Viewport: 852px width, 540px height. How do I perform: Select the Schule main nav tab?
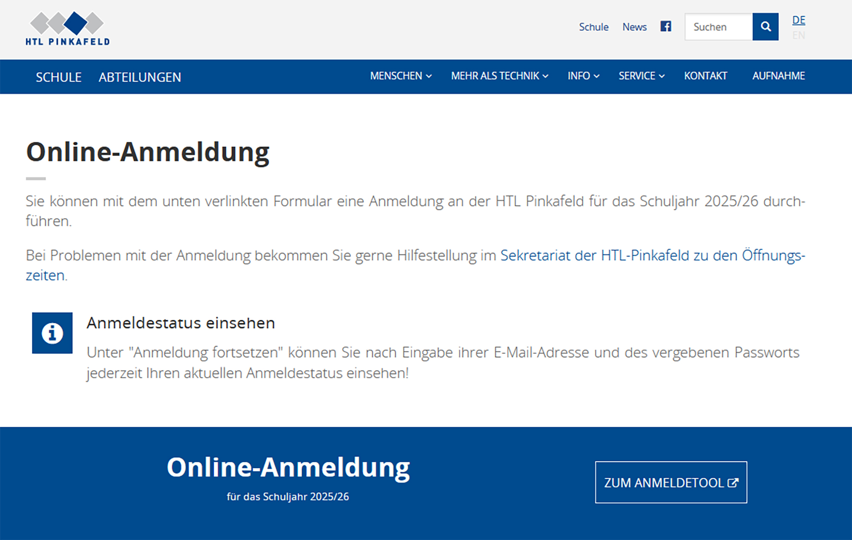tap(58, 77)
